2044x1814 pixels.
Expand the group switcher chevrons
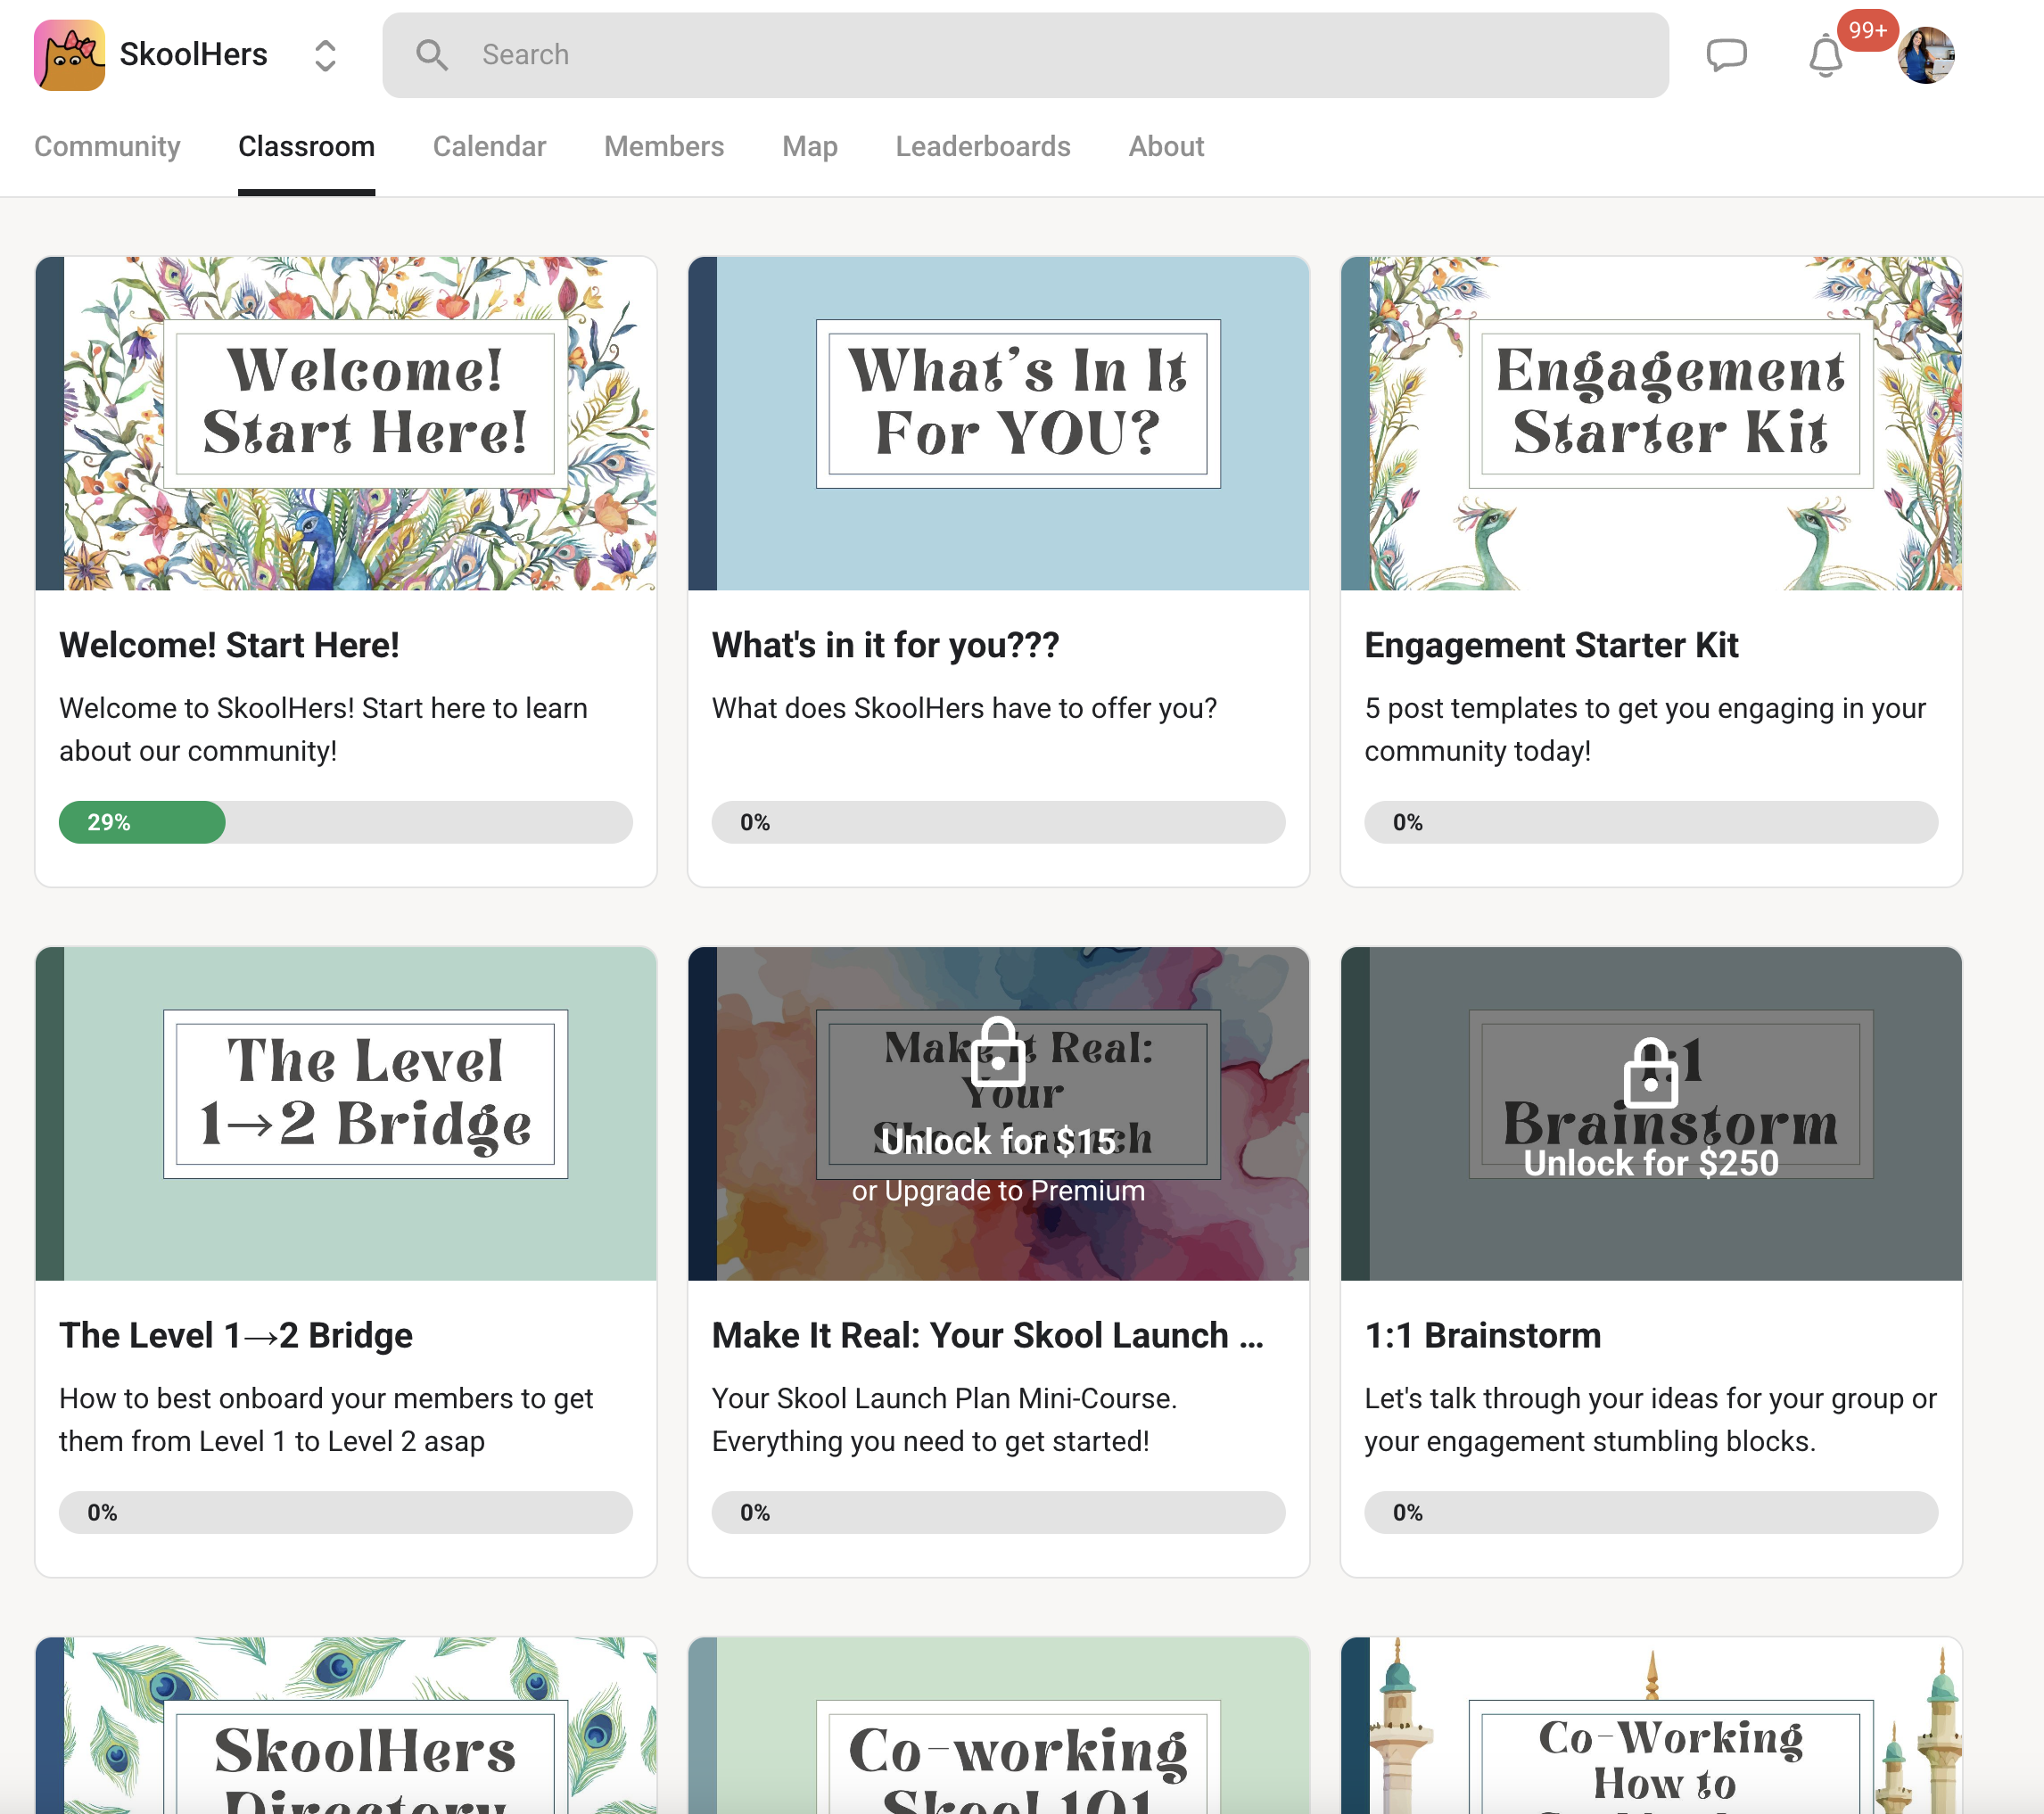(325, 55)
